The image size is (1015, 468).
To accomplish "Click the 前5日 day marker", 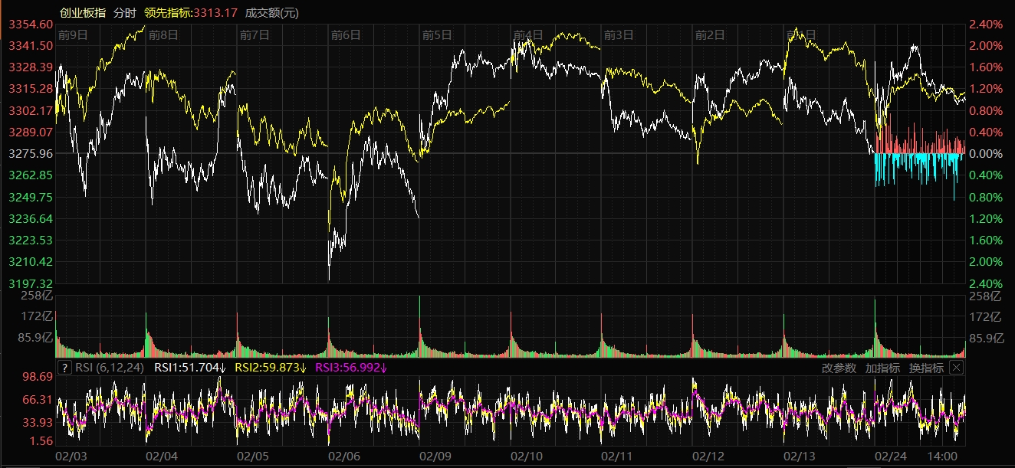I will coord(437,34).
